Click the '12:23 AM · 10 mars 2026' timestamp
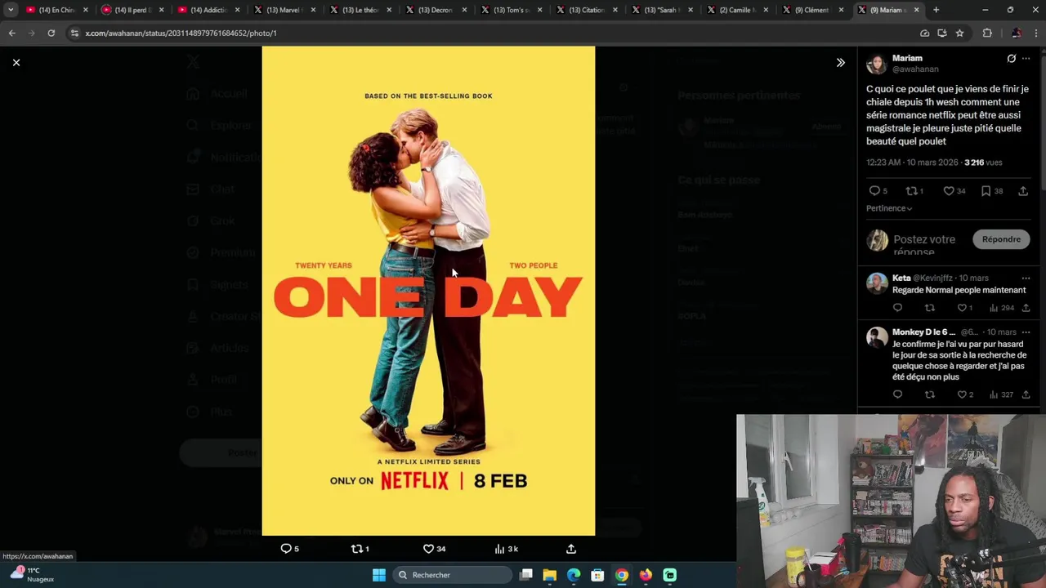 [x=912, y=163]
